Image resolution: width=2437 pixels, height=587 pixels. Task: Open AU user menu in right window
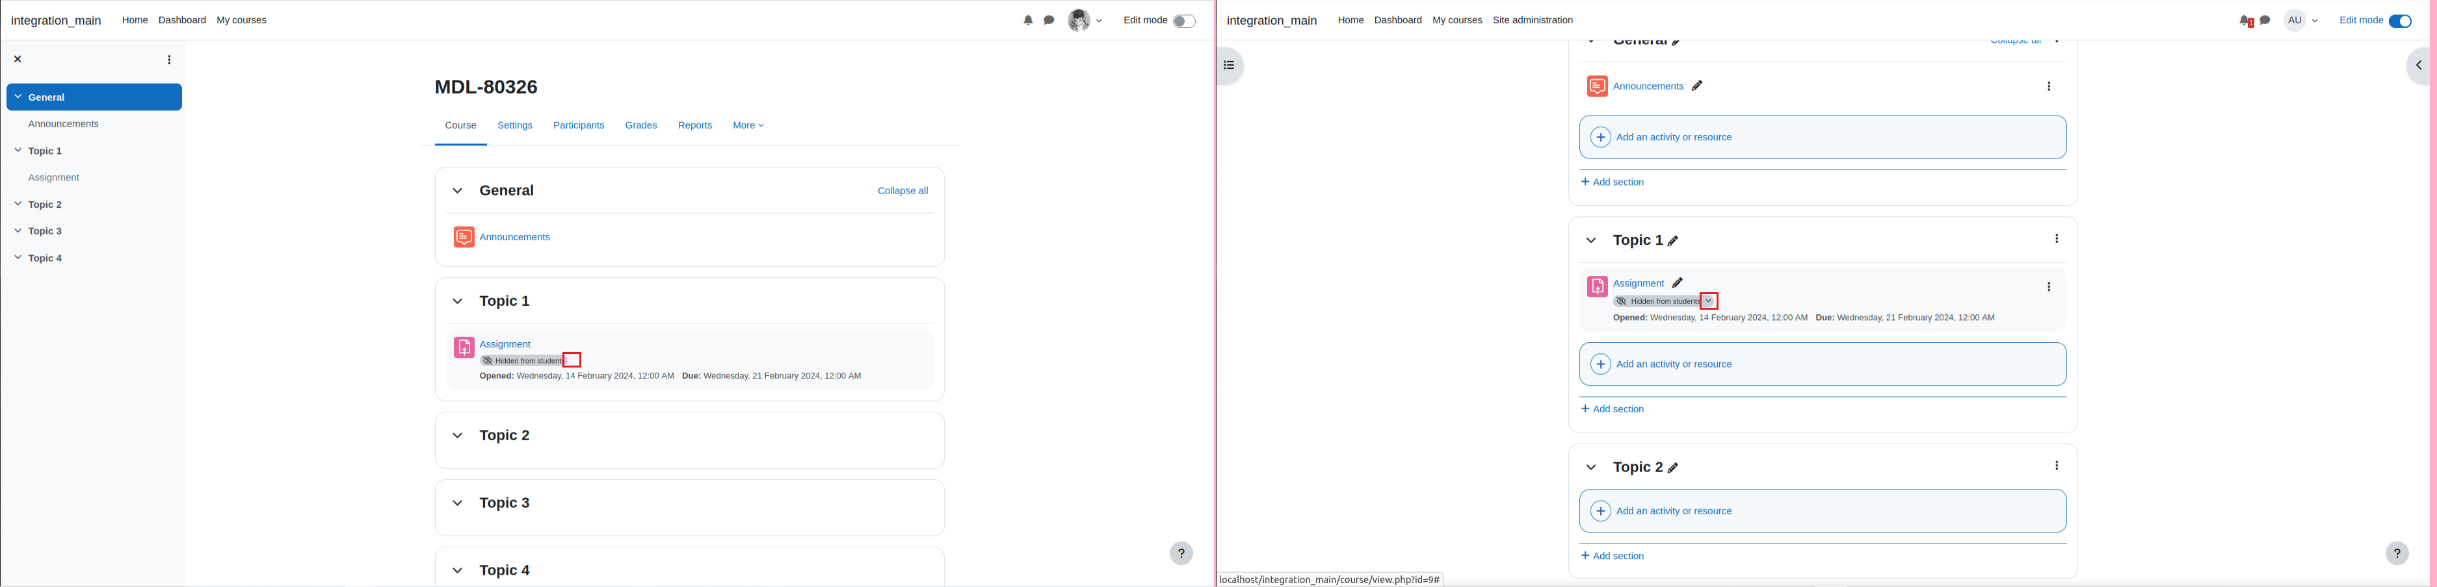point(2300,20)
